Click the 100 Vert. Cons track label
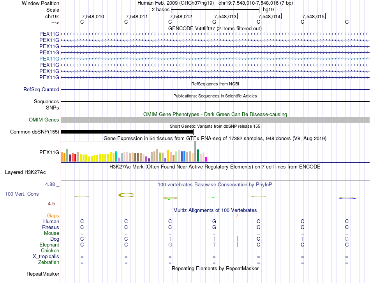The height and width of the screenshot is (283, 370). tap(22, 194)
